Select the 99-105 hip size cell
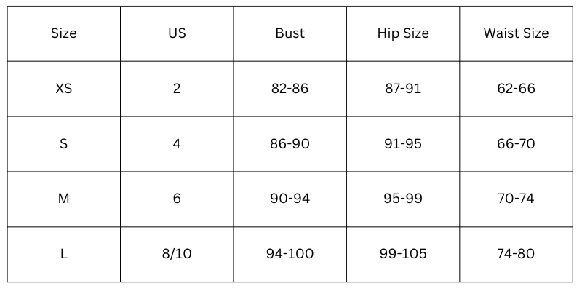Viewport: 582px width, 291px height. (403, 254)
